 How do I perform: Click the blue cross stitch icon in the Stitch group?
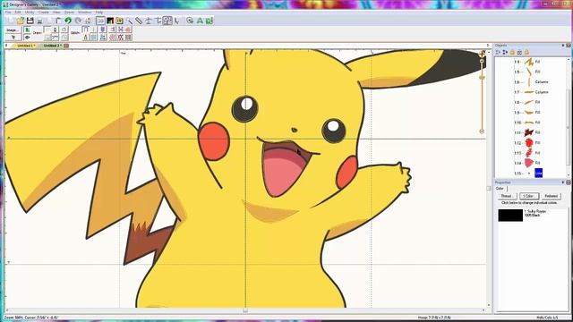click(120, 30)
